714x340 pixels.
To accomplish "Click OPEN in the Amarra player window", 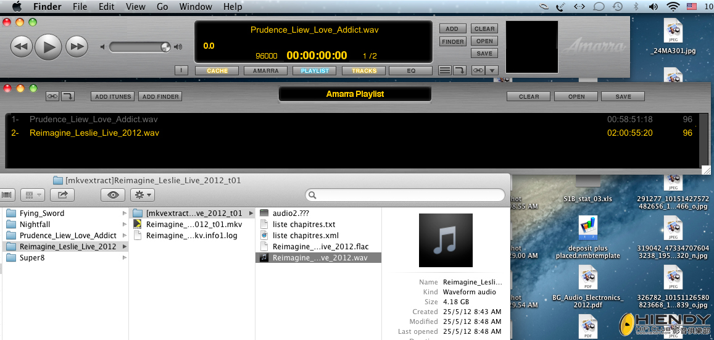I will point(484,41).
